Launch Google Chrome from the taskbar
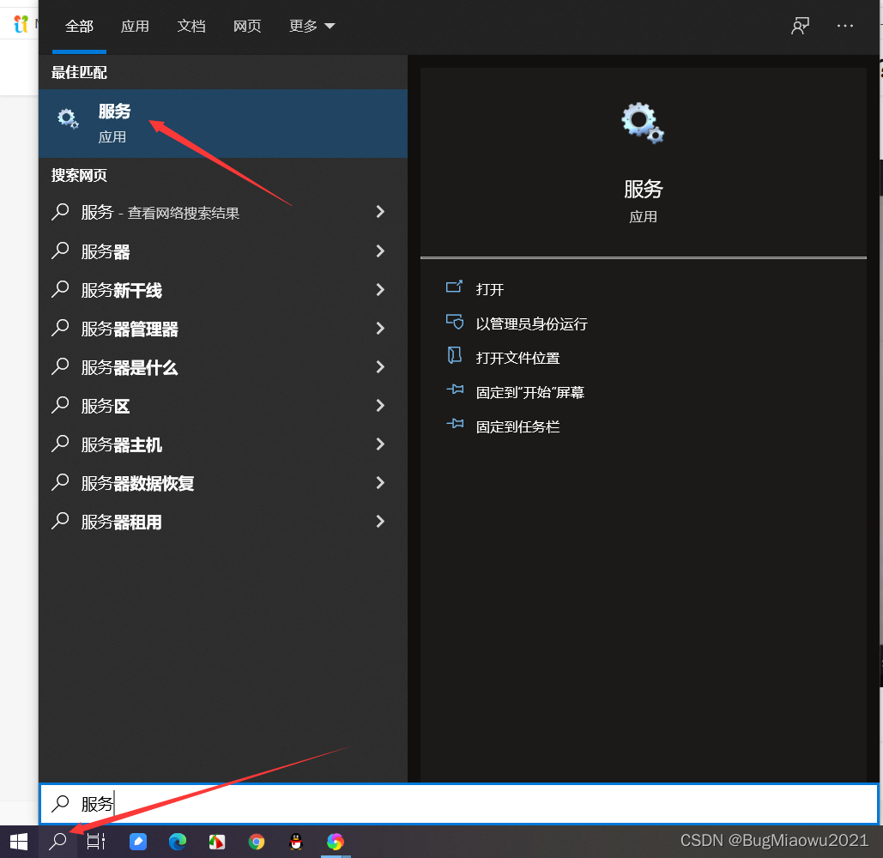This screenshot has height=858, width=883. coord(257,842)
